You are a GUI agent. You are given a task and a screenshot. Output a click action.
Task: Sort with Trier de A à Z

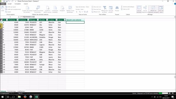(x=96, y=7)
